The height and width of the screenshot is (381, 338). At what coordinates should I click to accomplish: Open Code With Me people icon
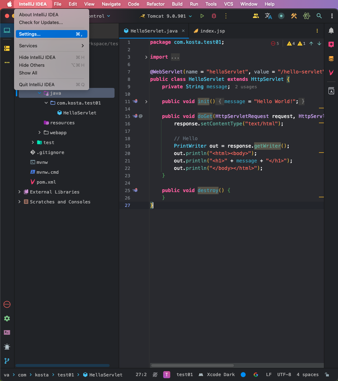point(256,16)
